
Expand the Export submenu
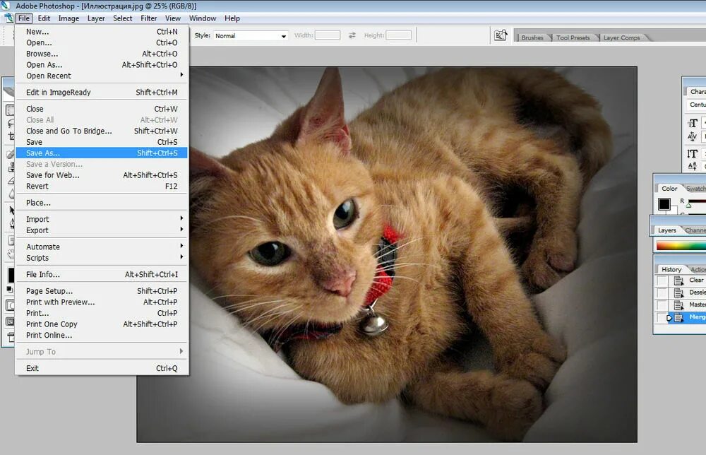click(x=101, y=230)
